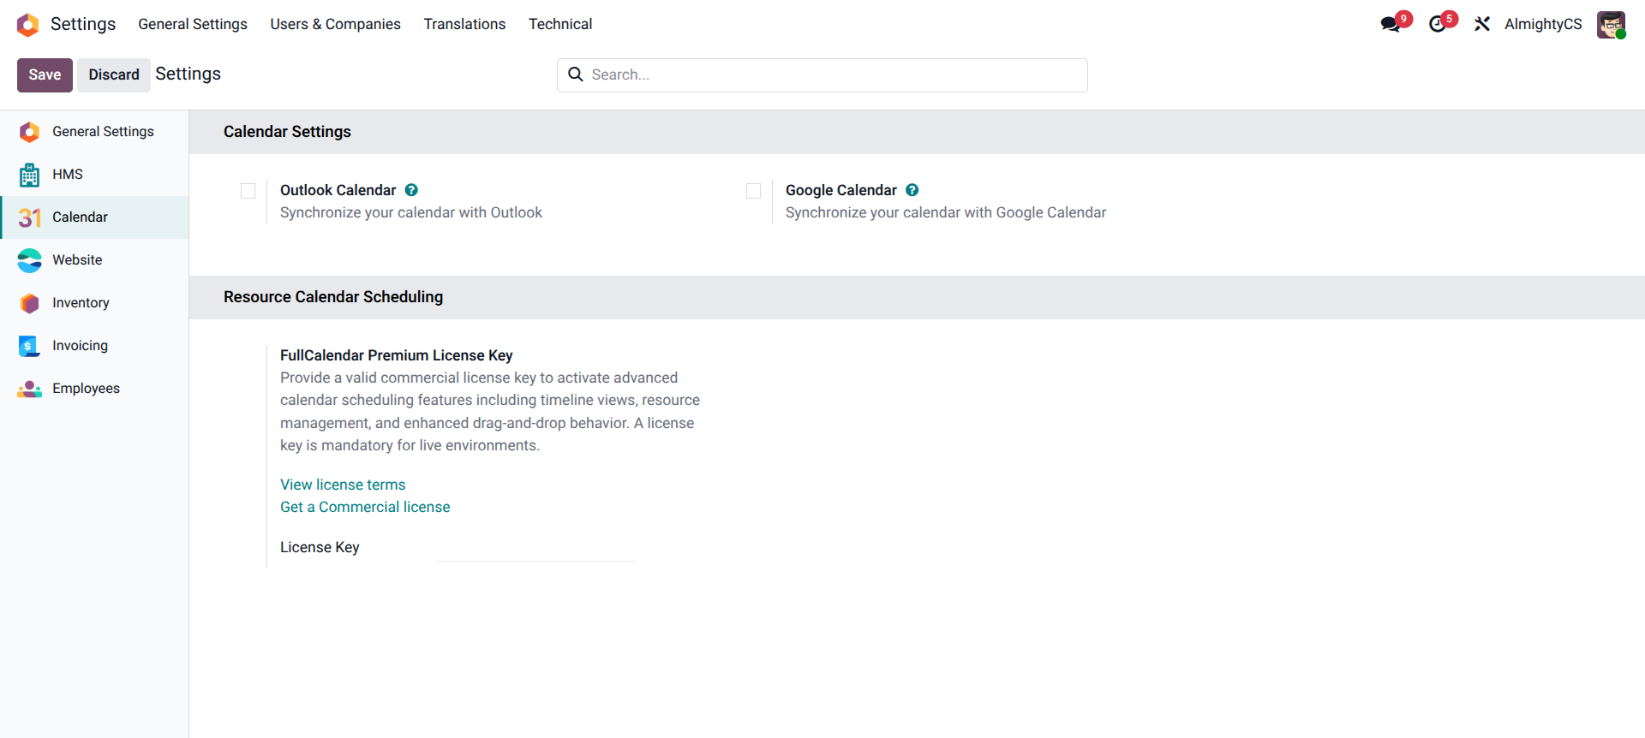This screenshot has height=738, width=1645.
Task: Click the AlmightyCS company name
Action: (1543, 24)
